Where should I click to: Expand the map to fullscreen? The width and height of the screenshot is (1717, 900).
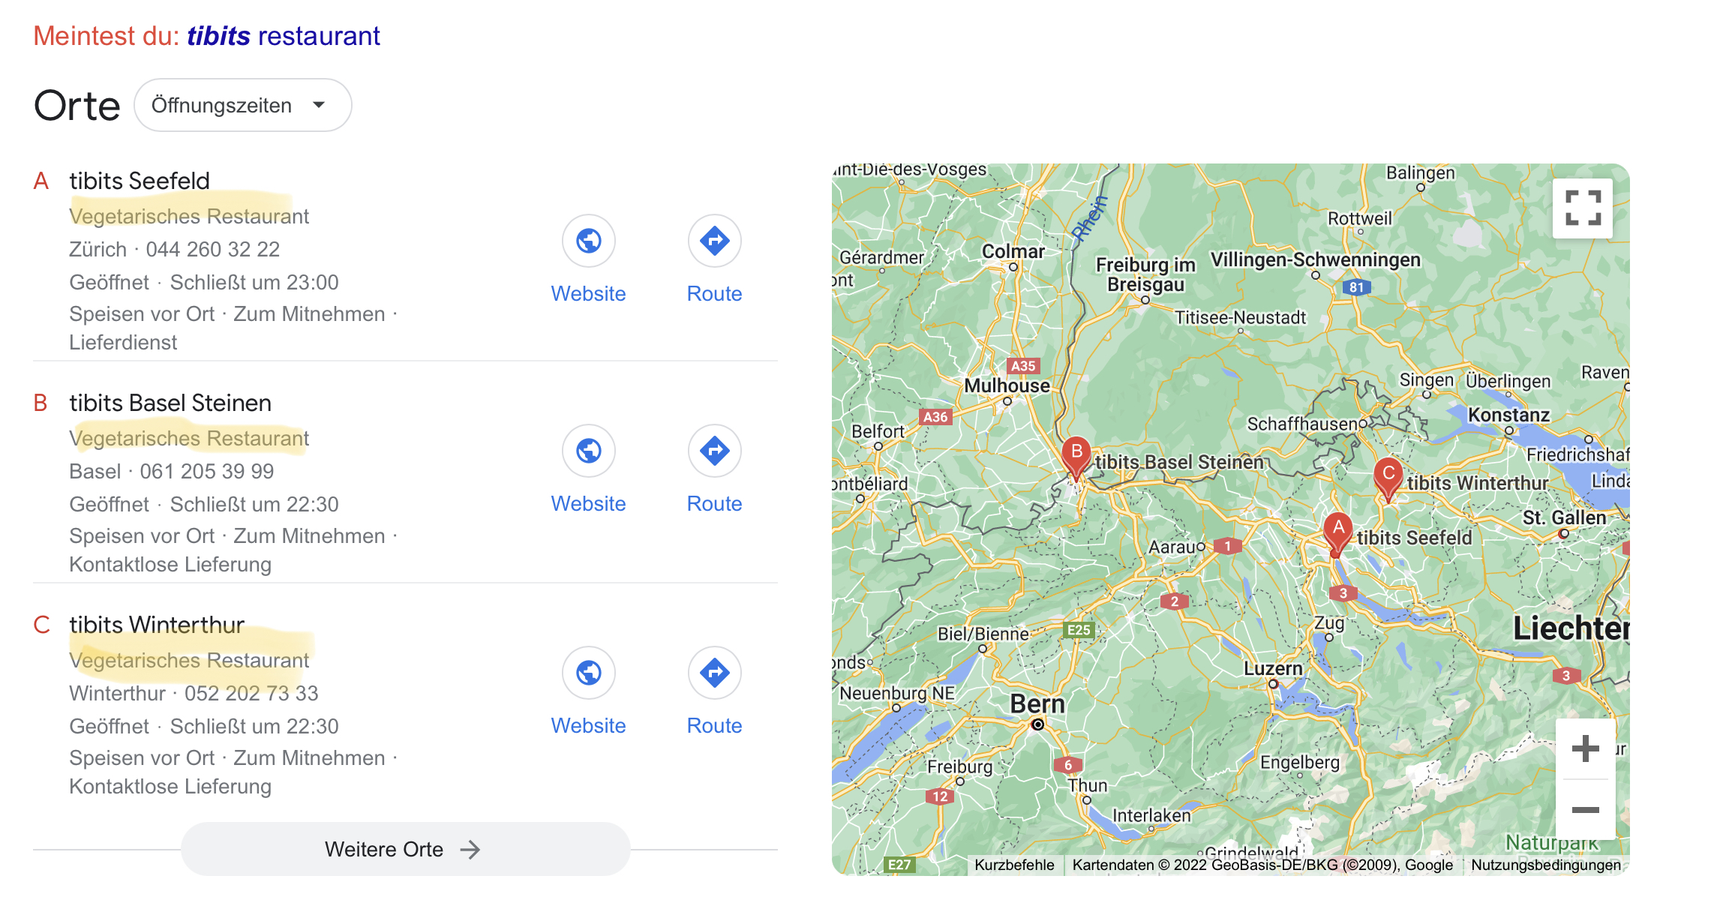(x=1583, y=208)
